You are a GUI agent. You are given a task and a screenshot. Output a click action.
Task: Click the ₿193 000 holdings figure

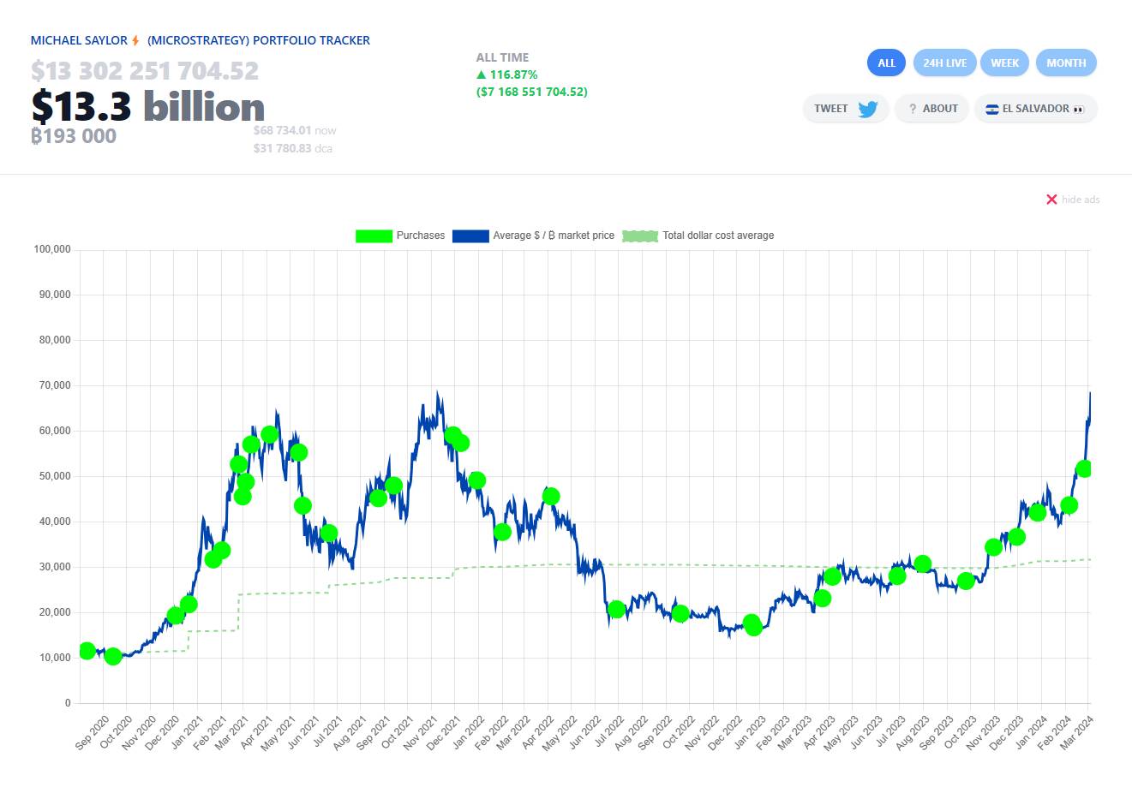coord(74,136)
